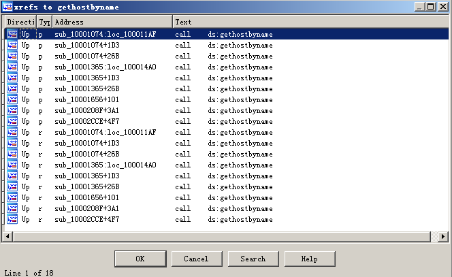The width and height of the screenshot is (452, 277).
Task: Click 'call' text in type r sub_10002CCE+4F7 row
Action: [182, 219]
